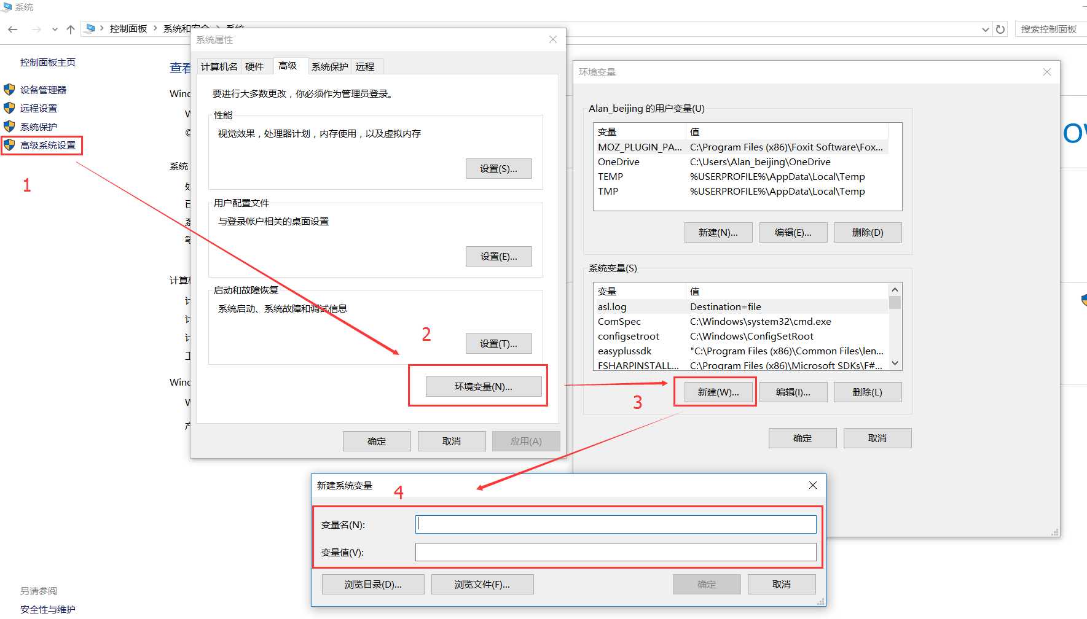Switch to 计算机名 tab

point(219,66)
